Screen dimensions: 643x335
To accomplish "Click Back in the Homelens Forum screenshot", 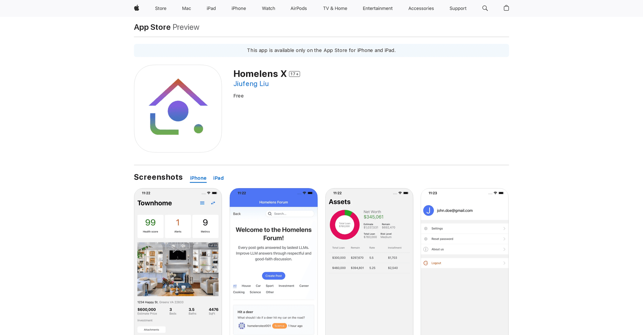I will point(237,214).
